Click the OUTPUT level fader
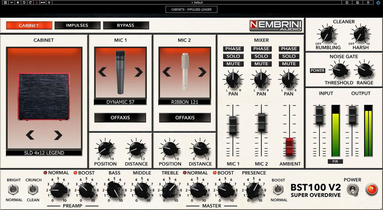The image size is (383, 210). [352, 115]
